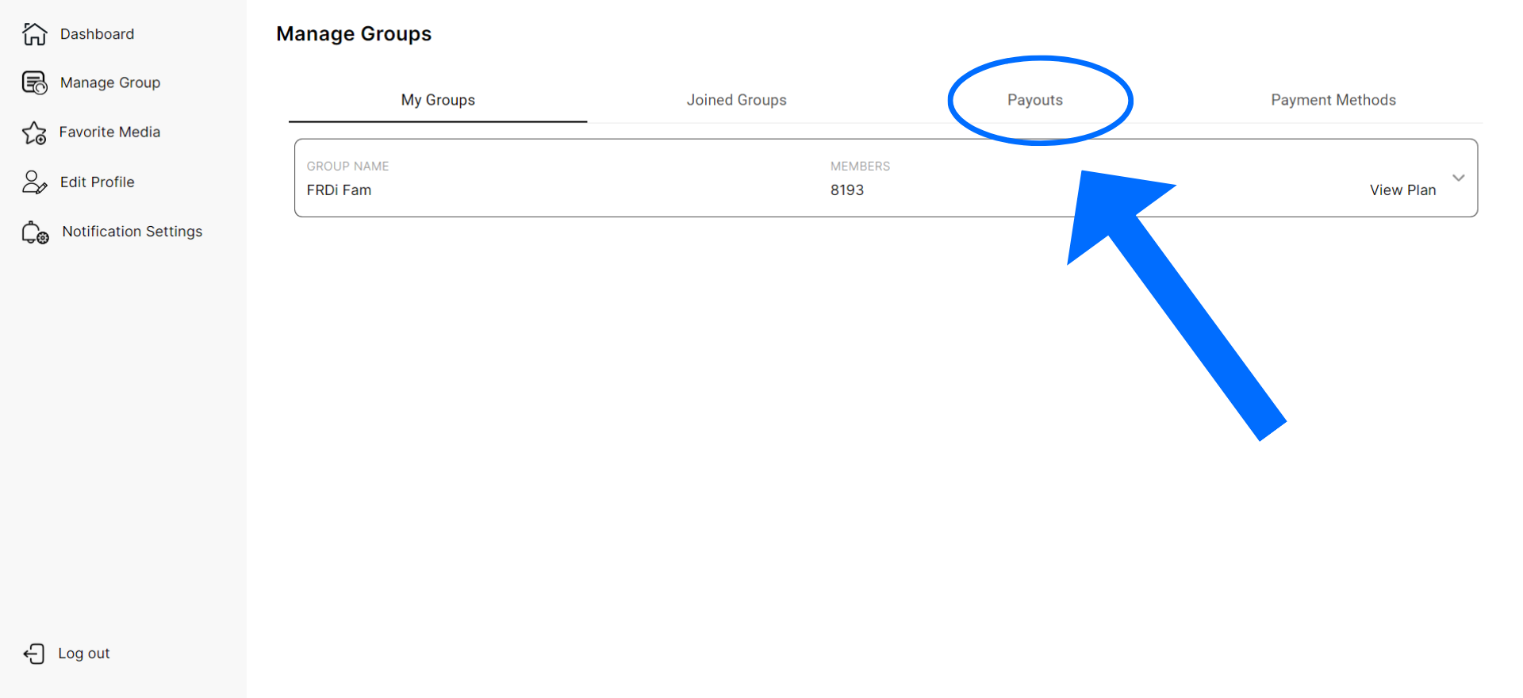Click the Favorite Media star icon
Screen dimensions: 1523x698
pyautogui.click(x=34, y=132)
